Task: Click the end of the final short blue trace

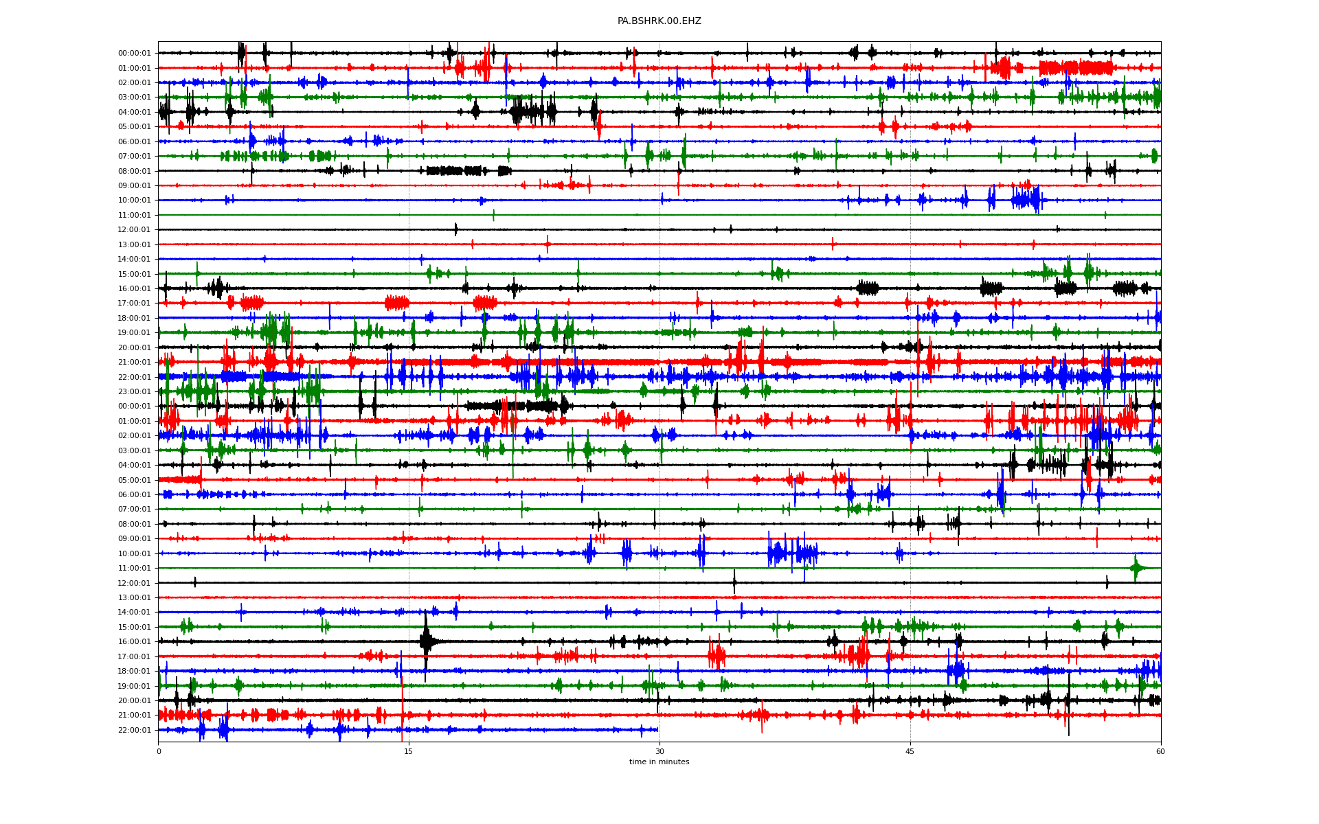Action: pos(657,730)
